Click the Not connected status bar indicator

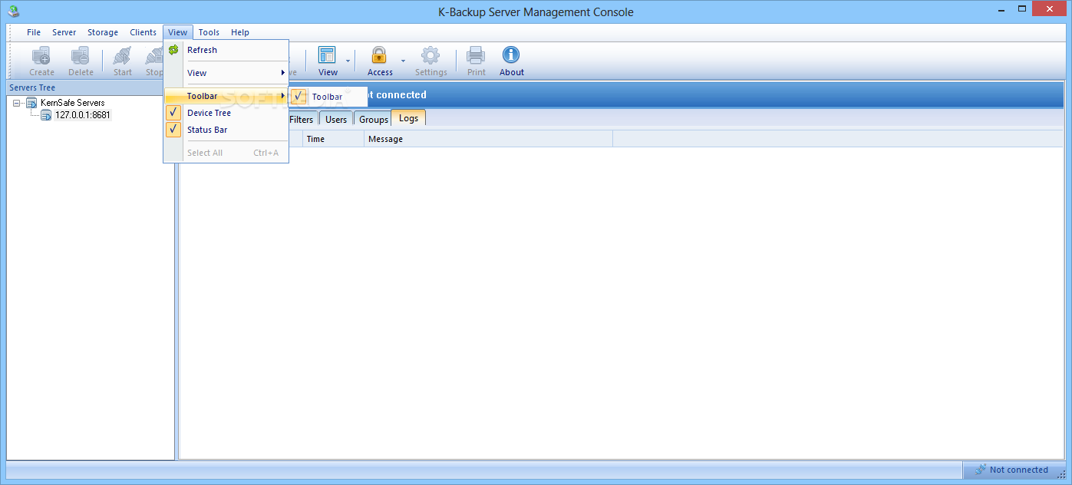tap(1013, 470)
